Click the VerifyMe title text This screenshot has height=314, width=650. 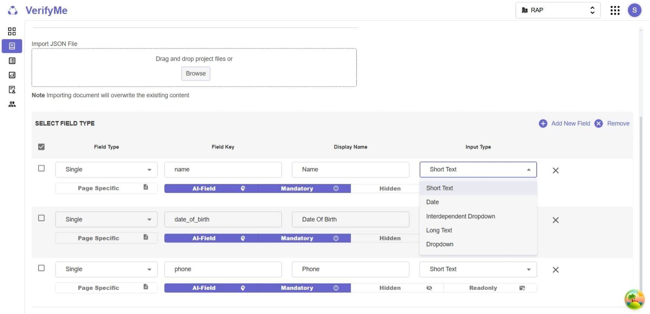(46, 10)
